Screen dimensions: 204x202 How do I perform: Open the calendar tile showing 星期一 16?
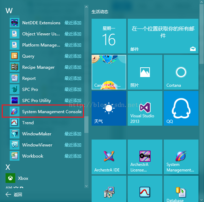tap(109, 36)
